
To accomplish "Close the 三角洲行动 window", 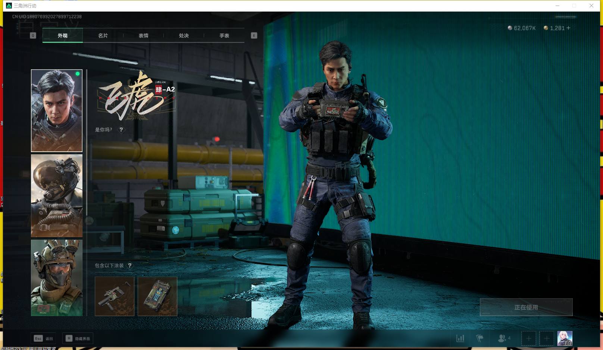I will [591, 6].
